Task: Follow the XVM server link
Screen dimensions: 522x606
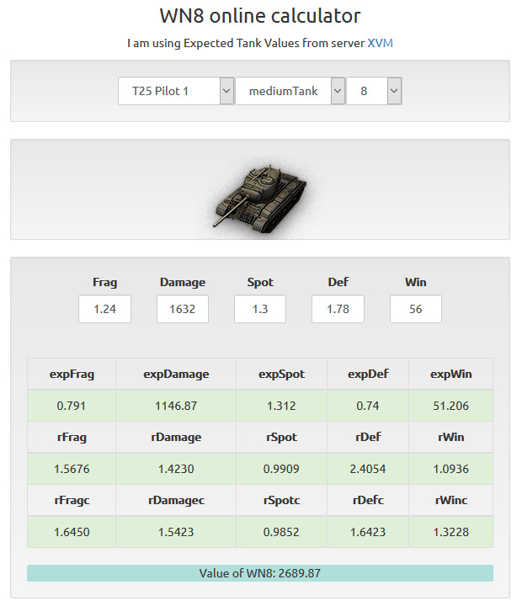Action: (380, 43)
